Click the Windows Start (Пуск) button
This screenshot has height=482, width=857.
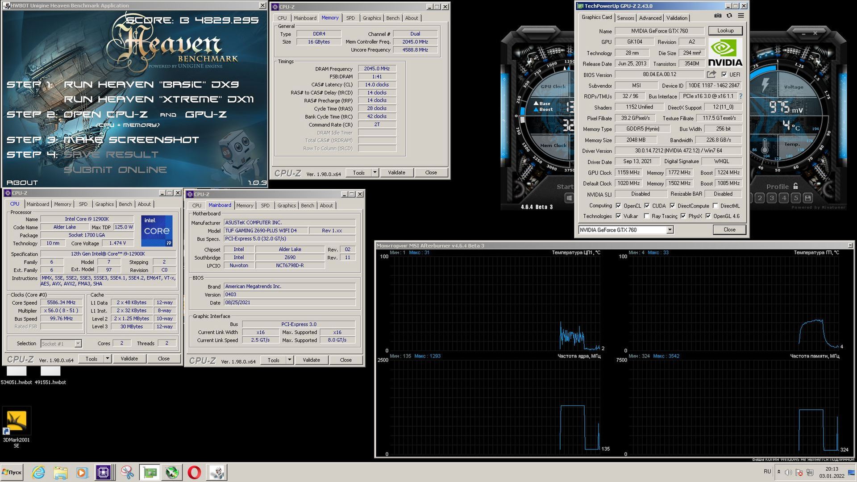12,472
